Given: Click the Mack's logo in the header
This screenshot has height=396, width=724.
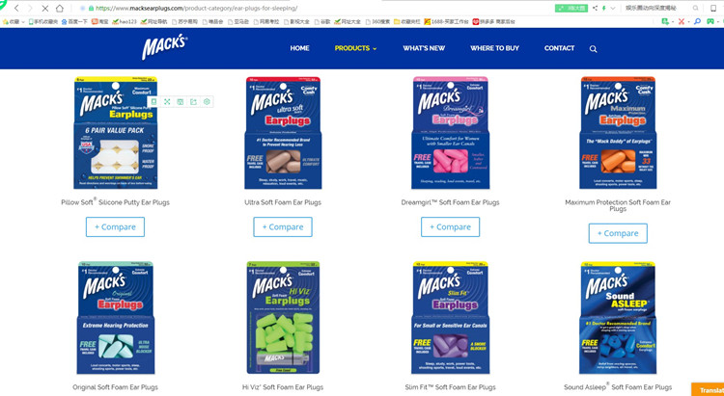Looking at the screenshot, I should (x=164, y=46).
